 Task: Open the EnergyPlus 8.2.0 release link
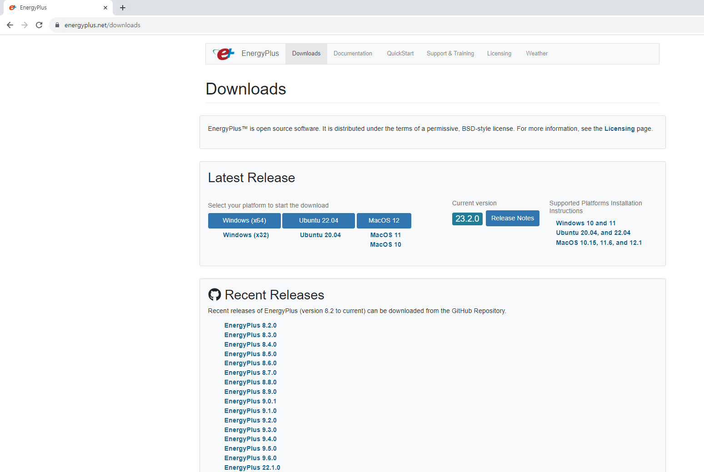tap(250, 325)
